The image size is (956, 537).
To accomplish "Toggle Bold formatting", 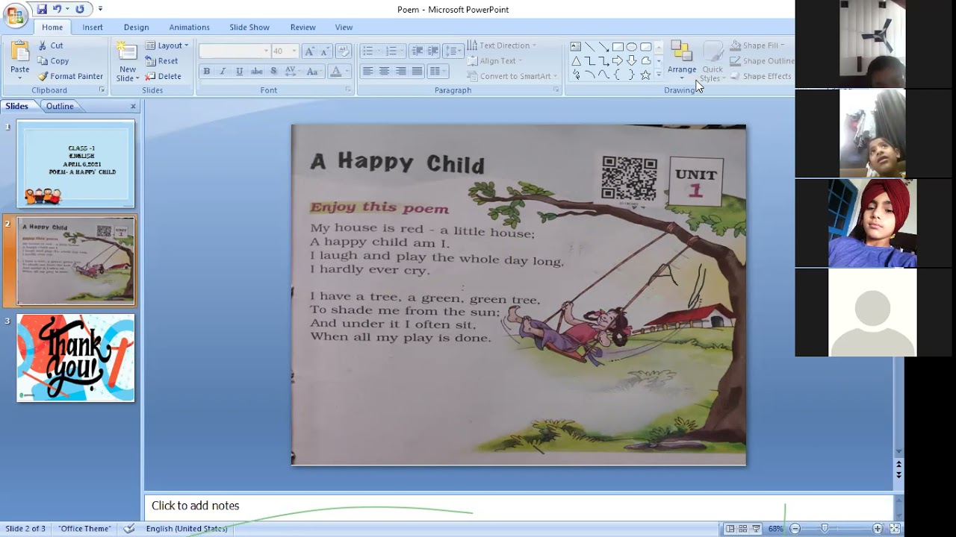I will (207, 72).
